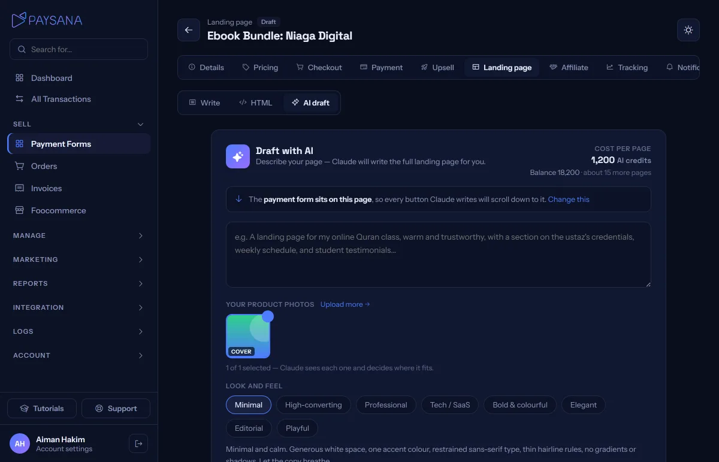Collapse the SELL section
This screenshot has height=462, width=719.
[x=78, y=124]
